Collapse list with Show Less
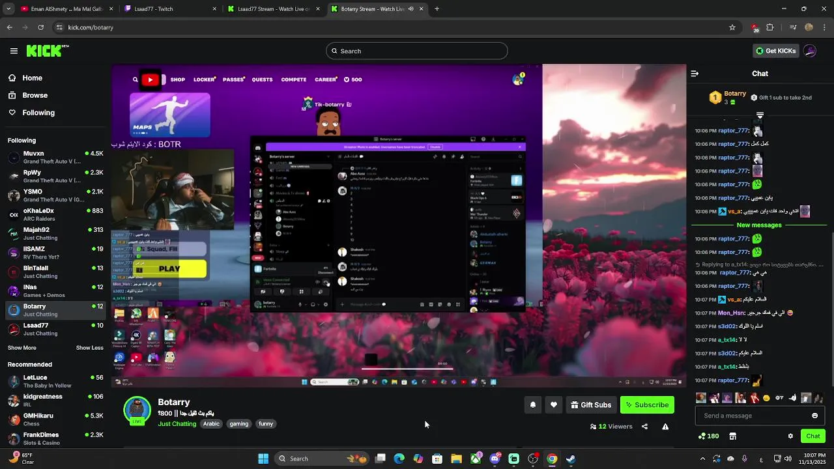The width and height of the screenshot is (834, 469). pos(89,348)
